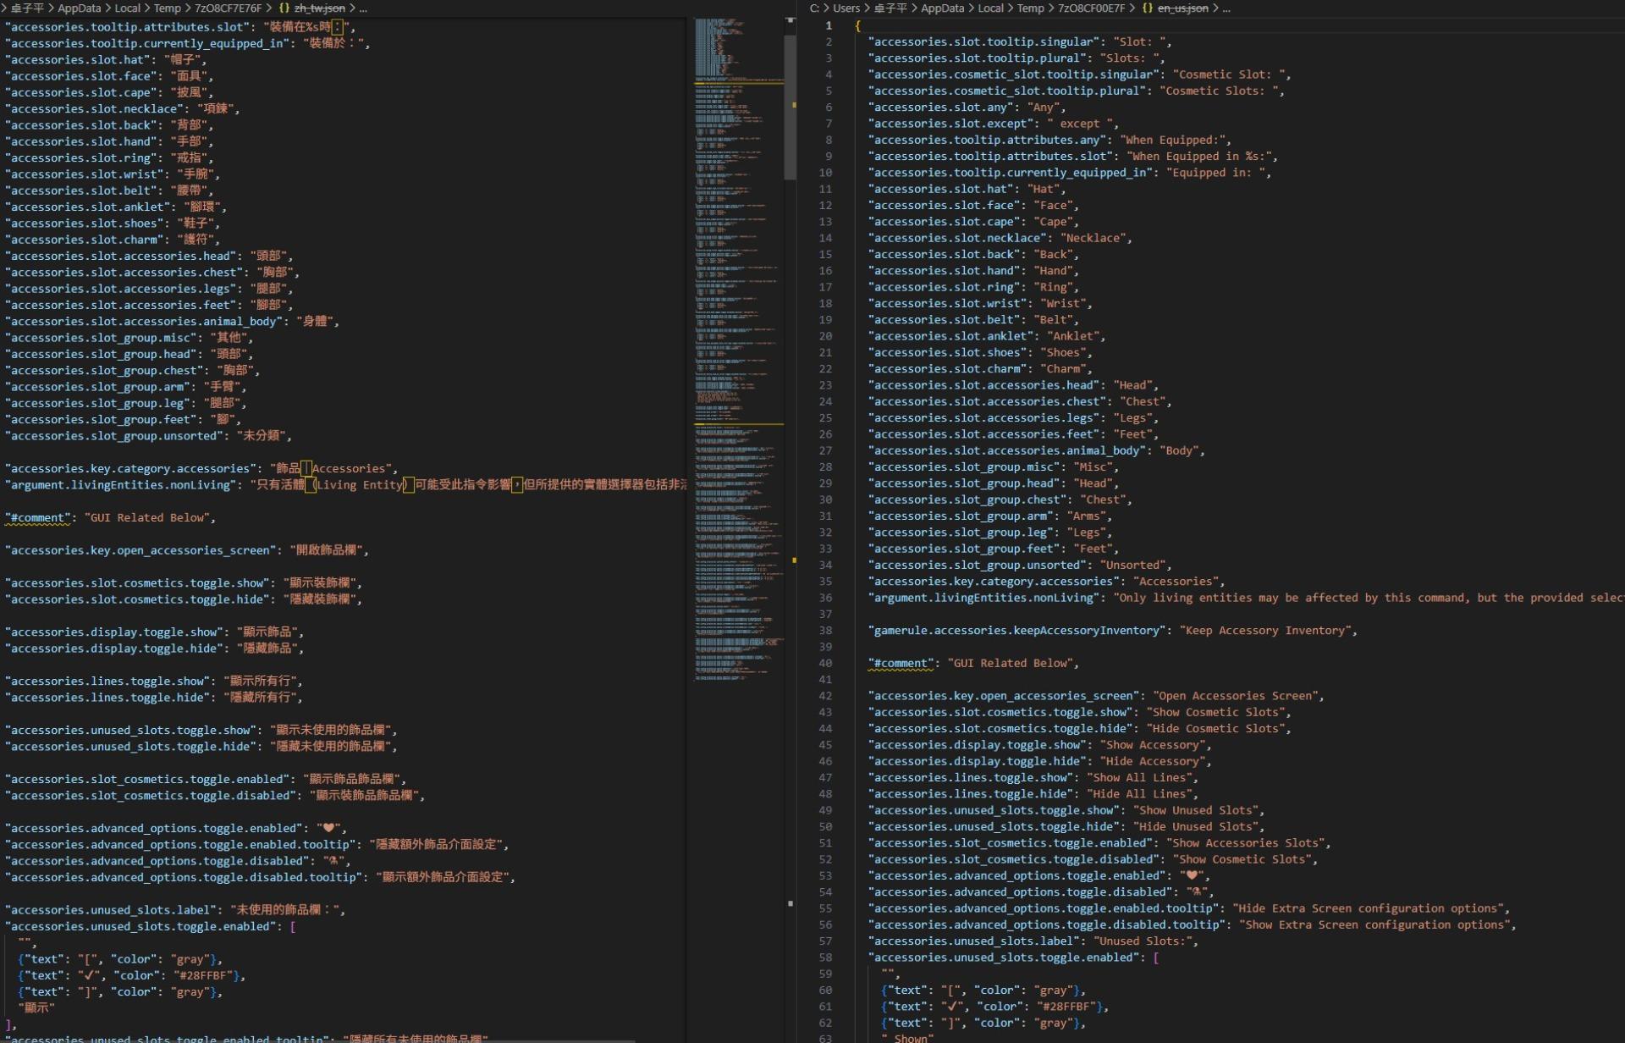Open the zh_tw.json breadcrumb item
This screenshot has height=1043, width=1625.
click(319, 8)
